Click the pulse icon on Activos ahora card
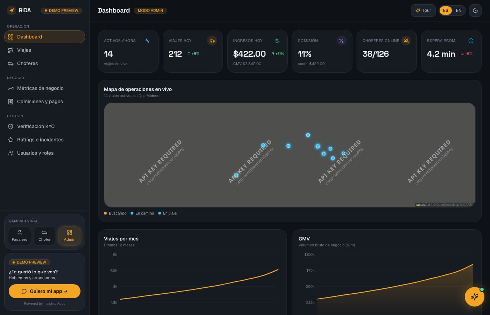490x315 pixels. click(148, 41)
